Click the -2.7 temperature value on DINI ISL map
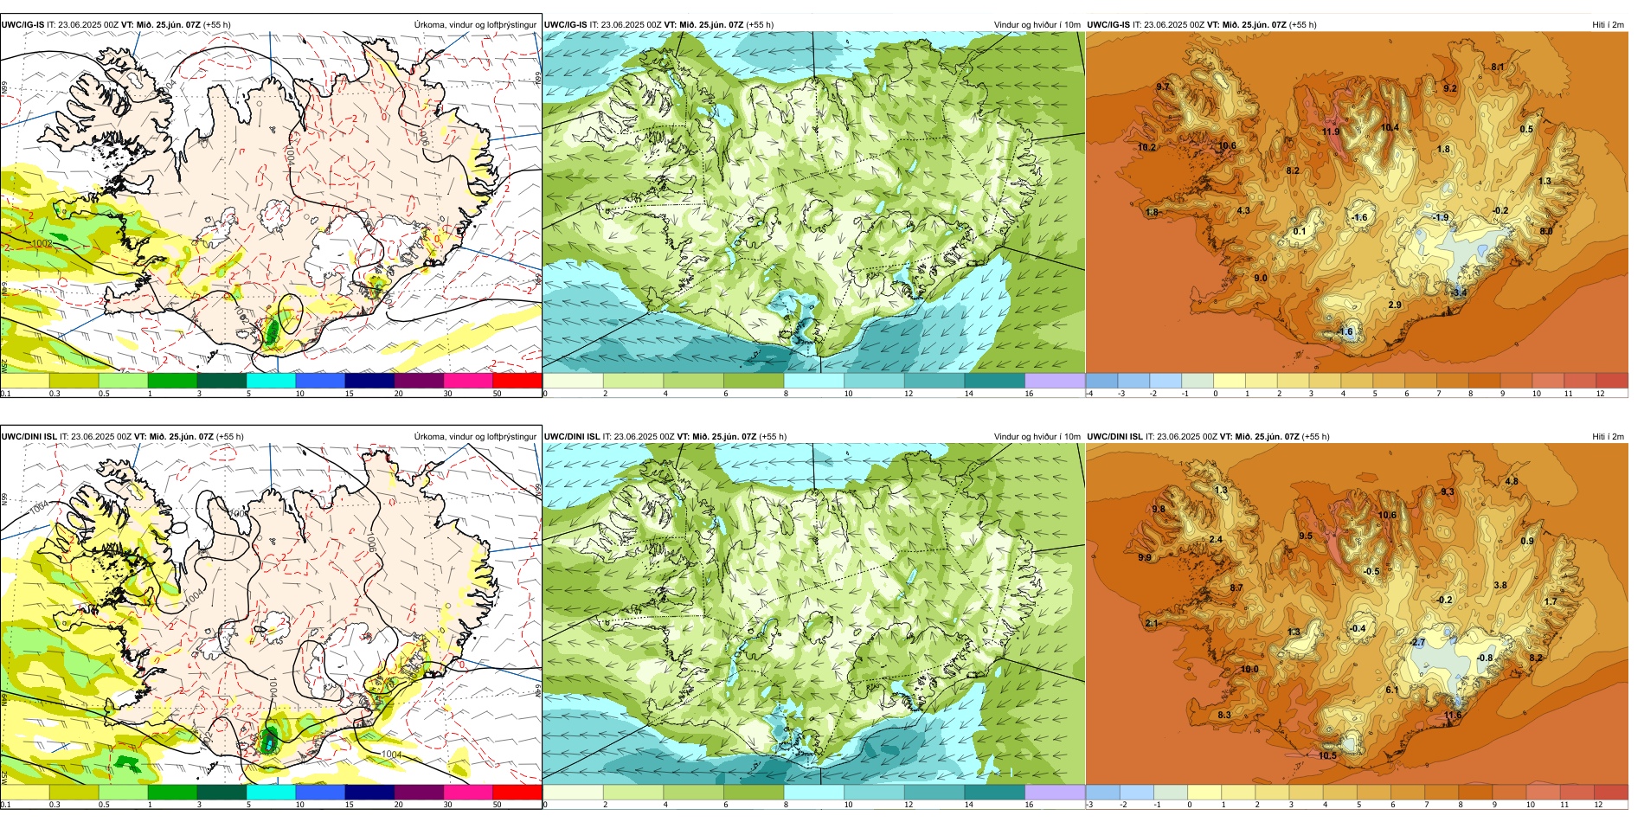 pos(1417,643)
